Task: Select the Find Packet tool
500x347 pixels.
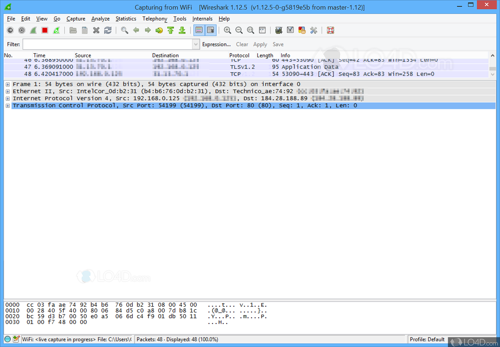Action: (124, 30)
